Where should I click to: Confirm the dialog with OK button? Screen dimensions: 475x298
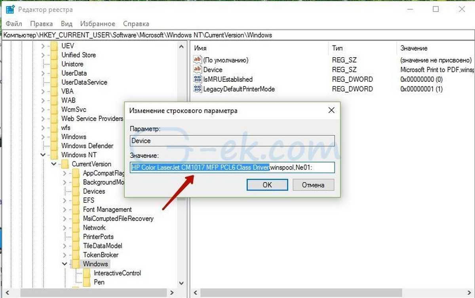tap(267, 185)
